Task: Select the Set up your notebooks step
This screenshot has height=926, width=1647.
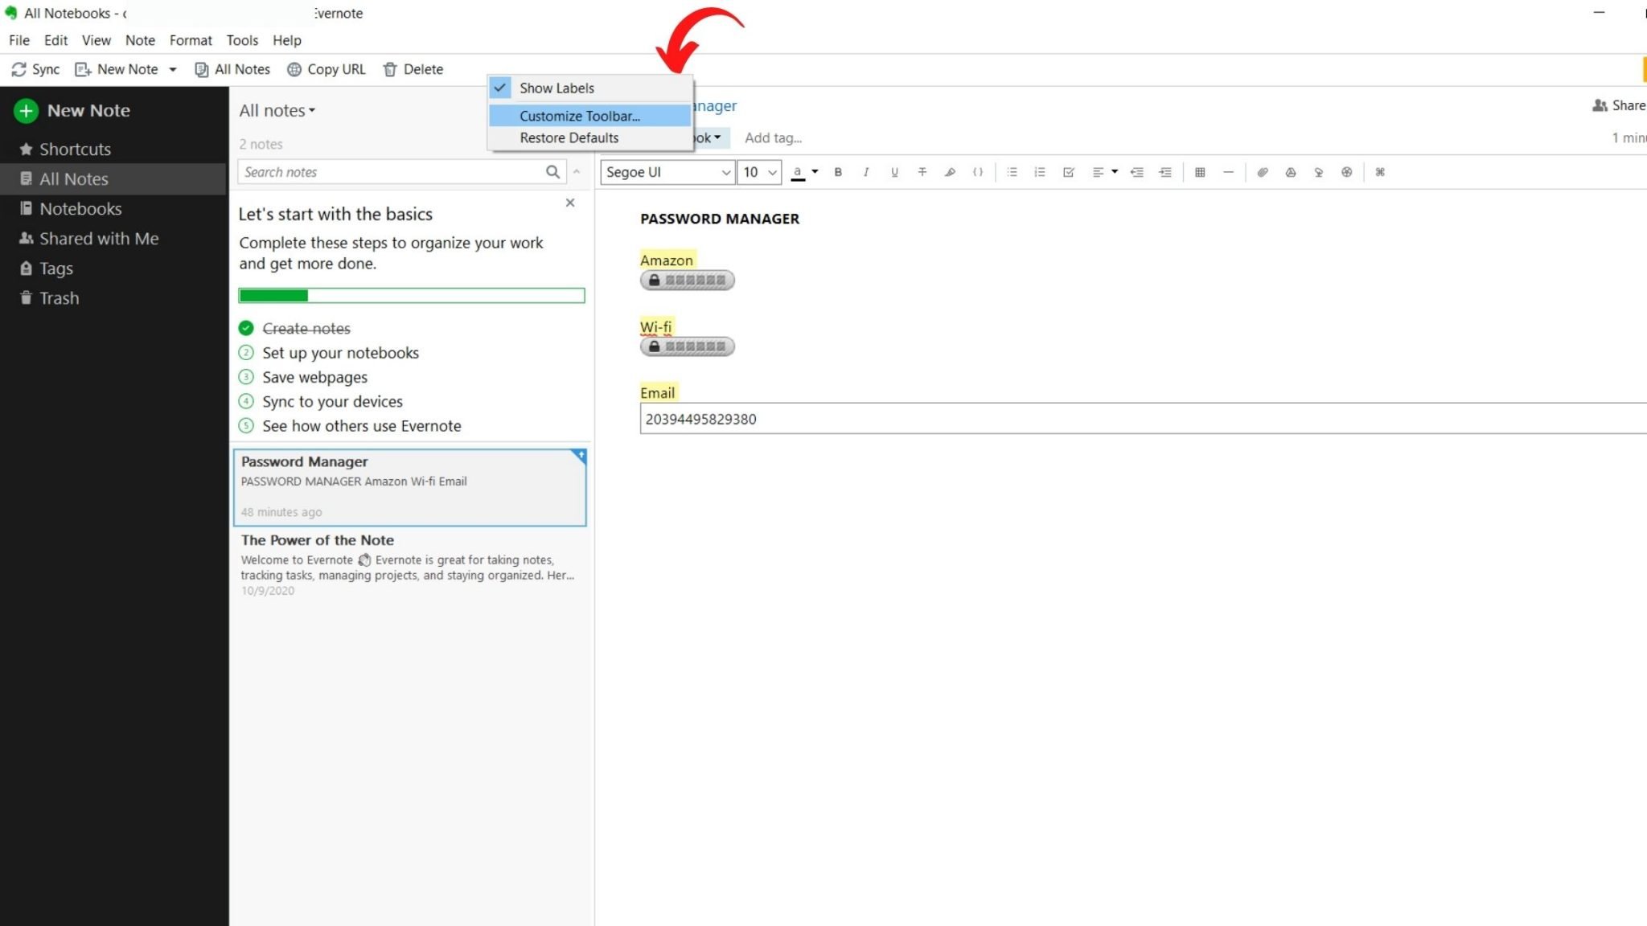Action: [x=329, y=353]
